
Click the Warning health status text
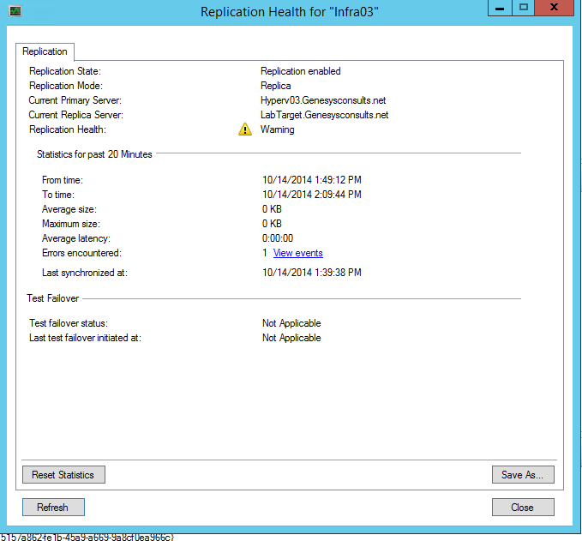click(x=277, y=129)
